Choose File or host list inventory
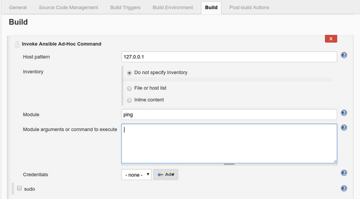The image size is (360, 199). [x=129, y=88]
